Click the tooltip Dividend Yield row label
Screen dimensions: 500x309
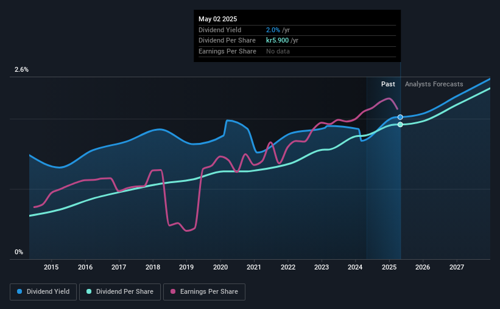(x=220, y=30)
